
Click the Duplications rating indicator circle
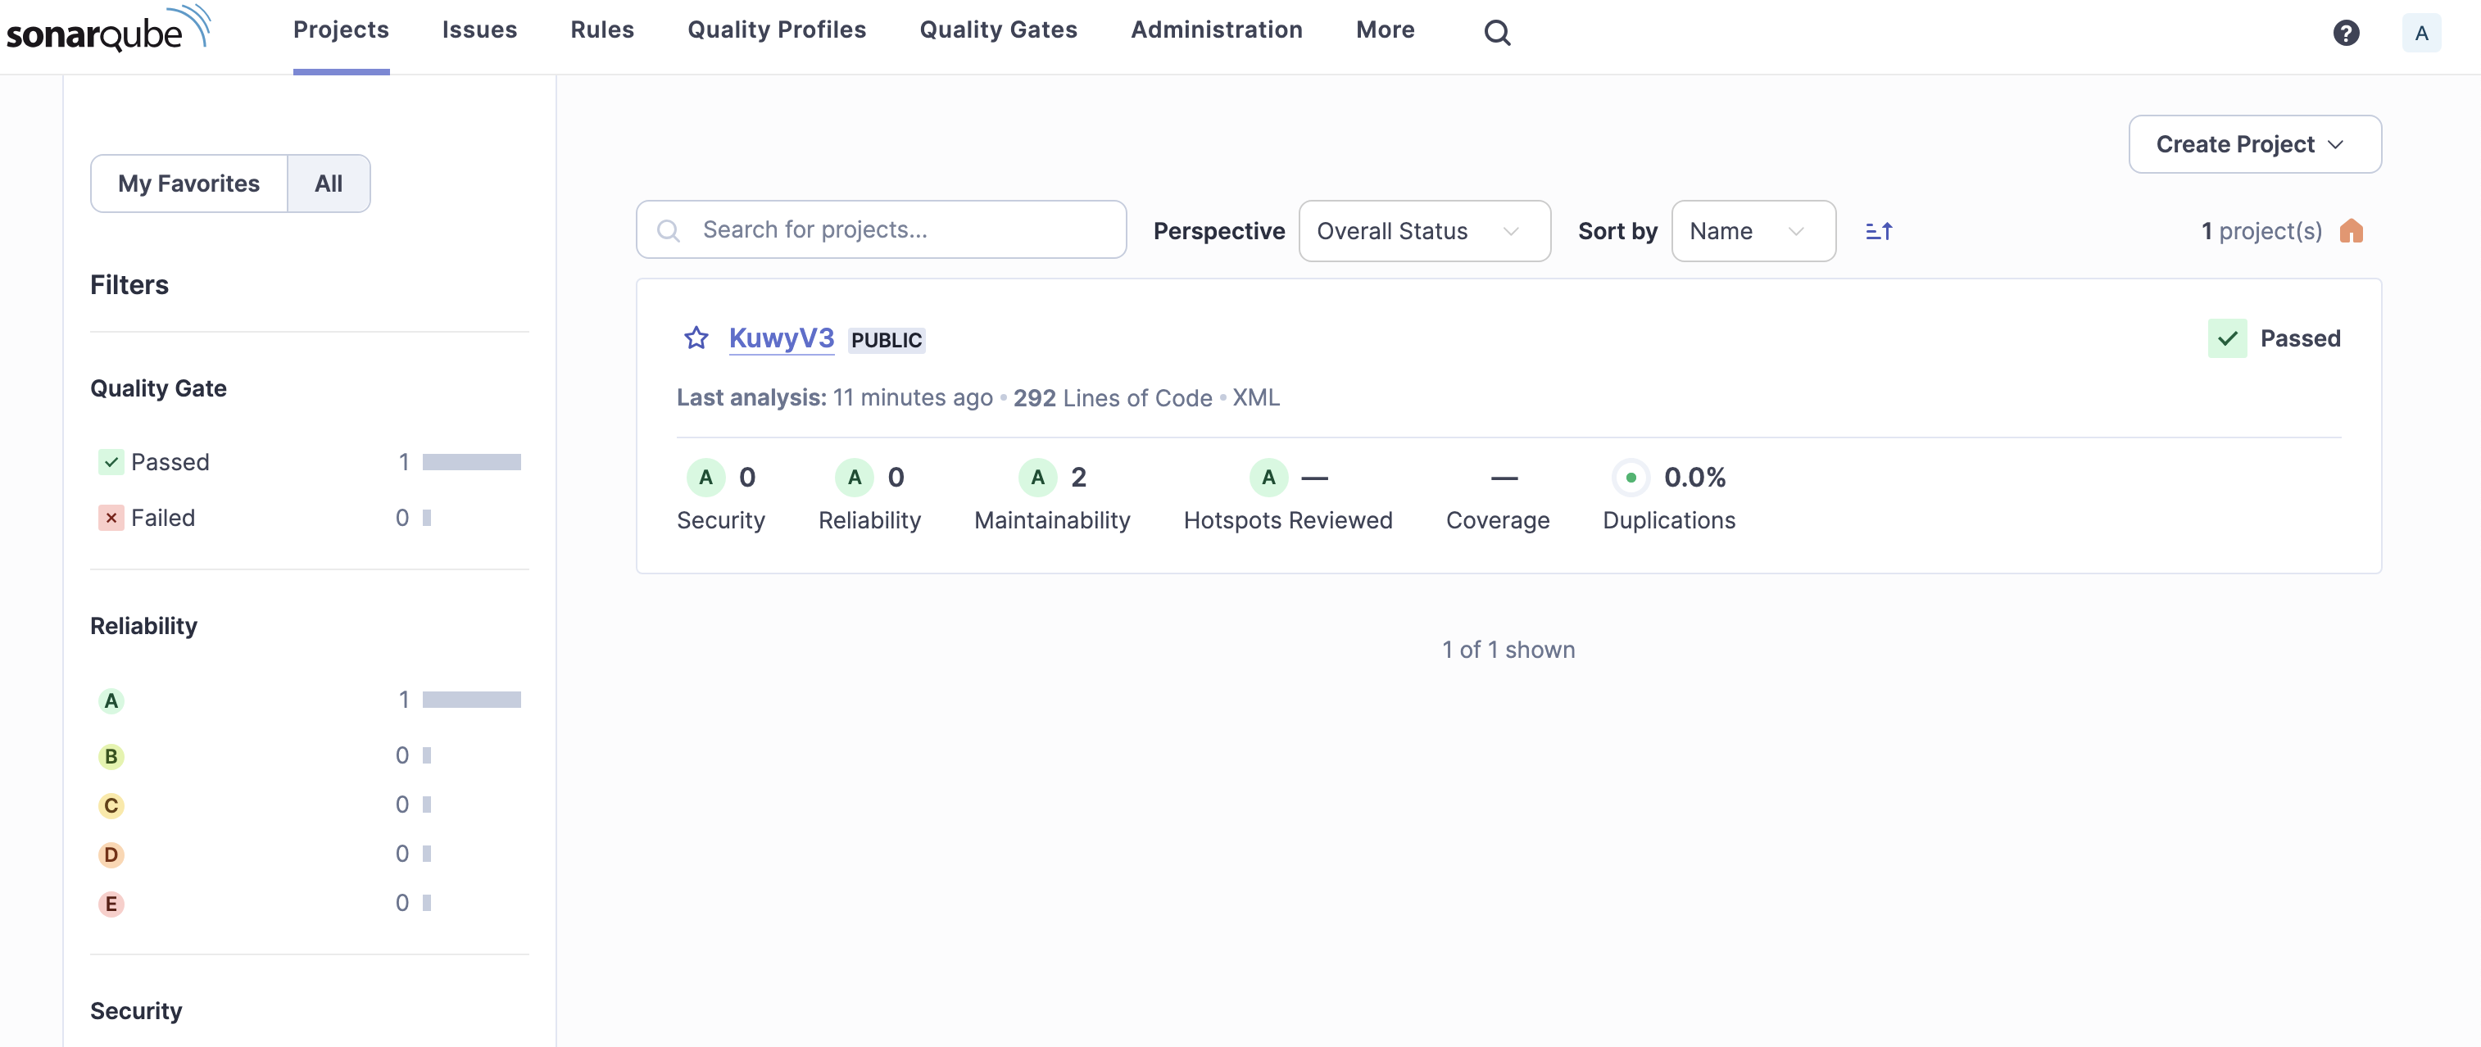tap(1630, 478)
